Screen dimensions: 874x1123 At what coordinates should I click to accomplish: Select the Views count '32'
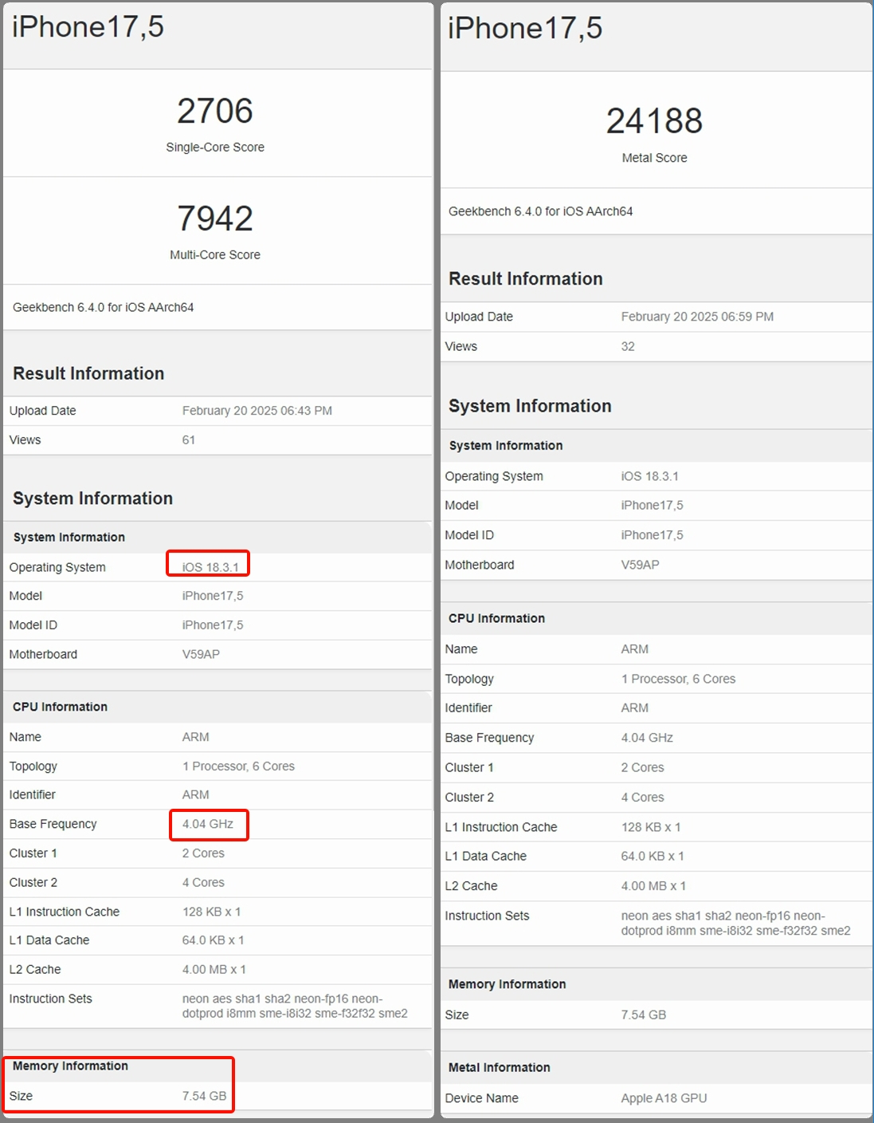coord(628,346)
